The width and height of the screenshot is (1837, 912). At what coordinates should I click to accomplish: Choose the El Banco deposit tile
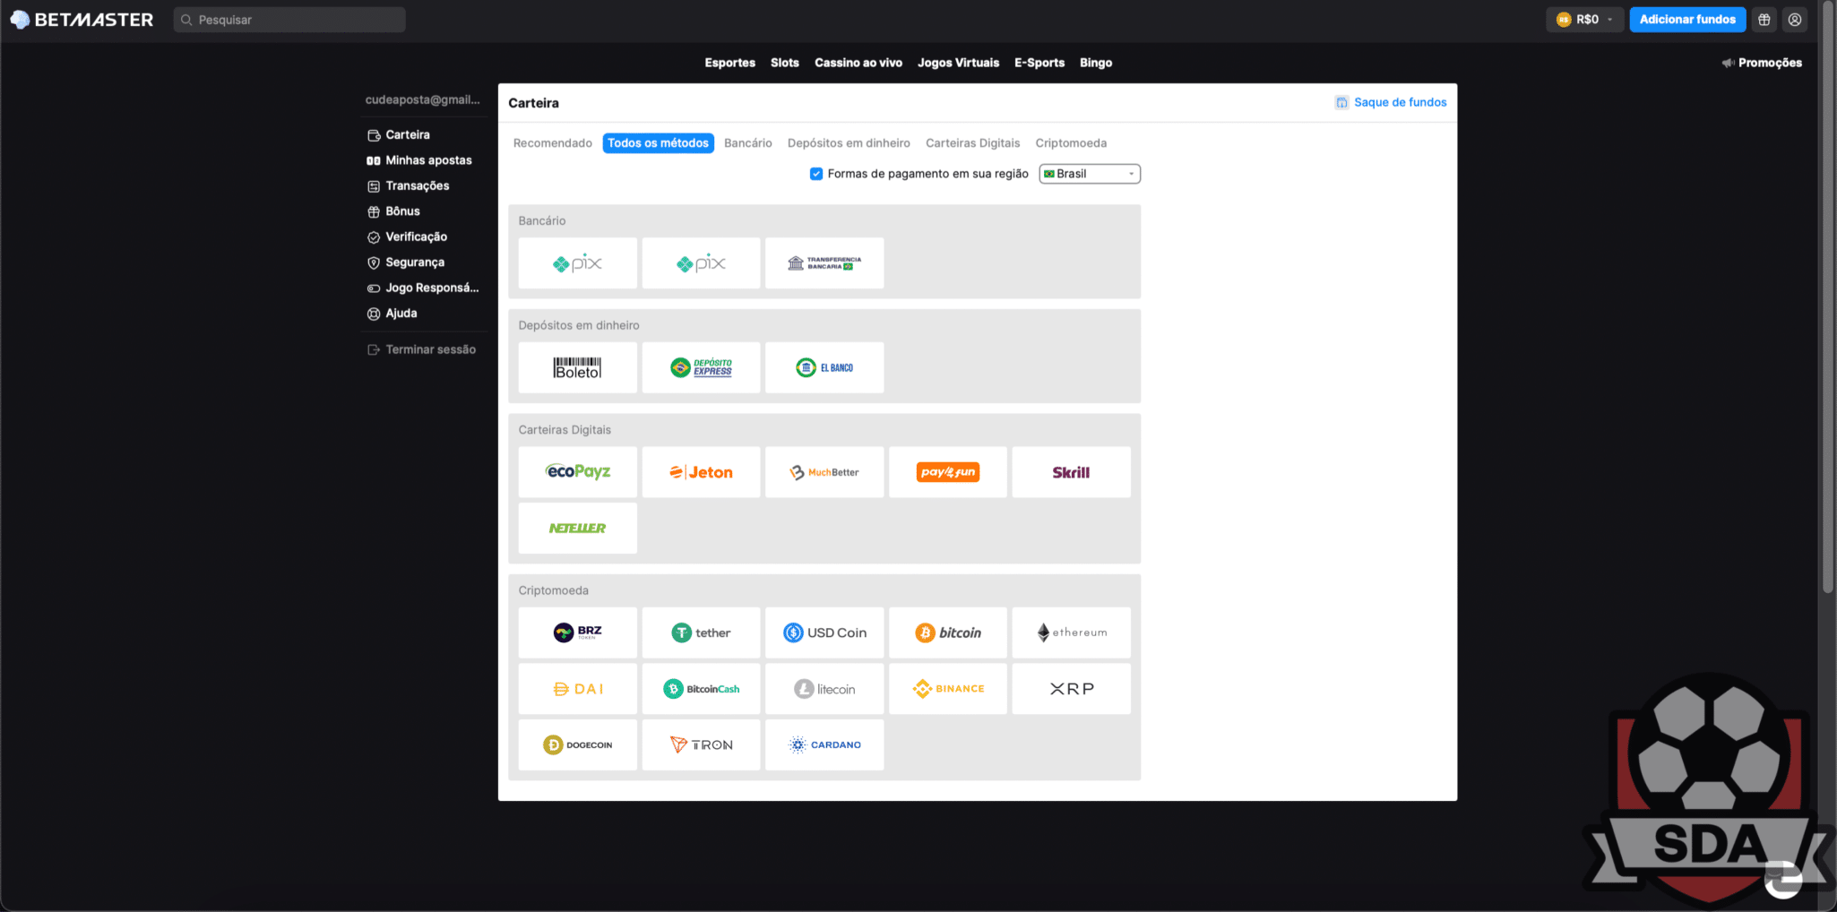point(824,367)
